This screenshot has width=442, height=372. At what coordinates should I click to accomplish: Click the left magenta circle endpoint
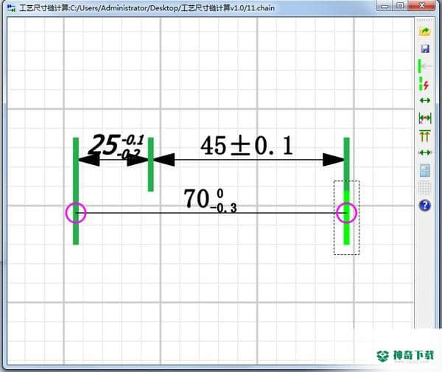pos(76,213)
